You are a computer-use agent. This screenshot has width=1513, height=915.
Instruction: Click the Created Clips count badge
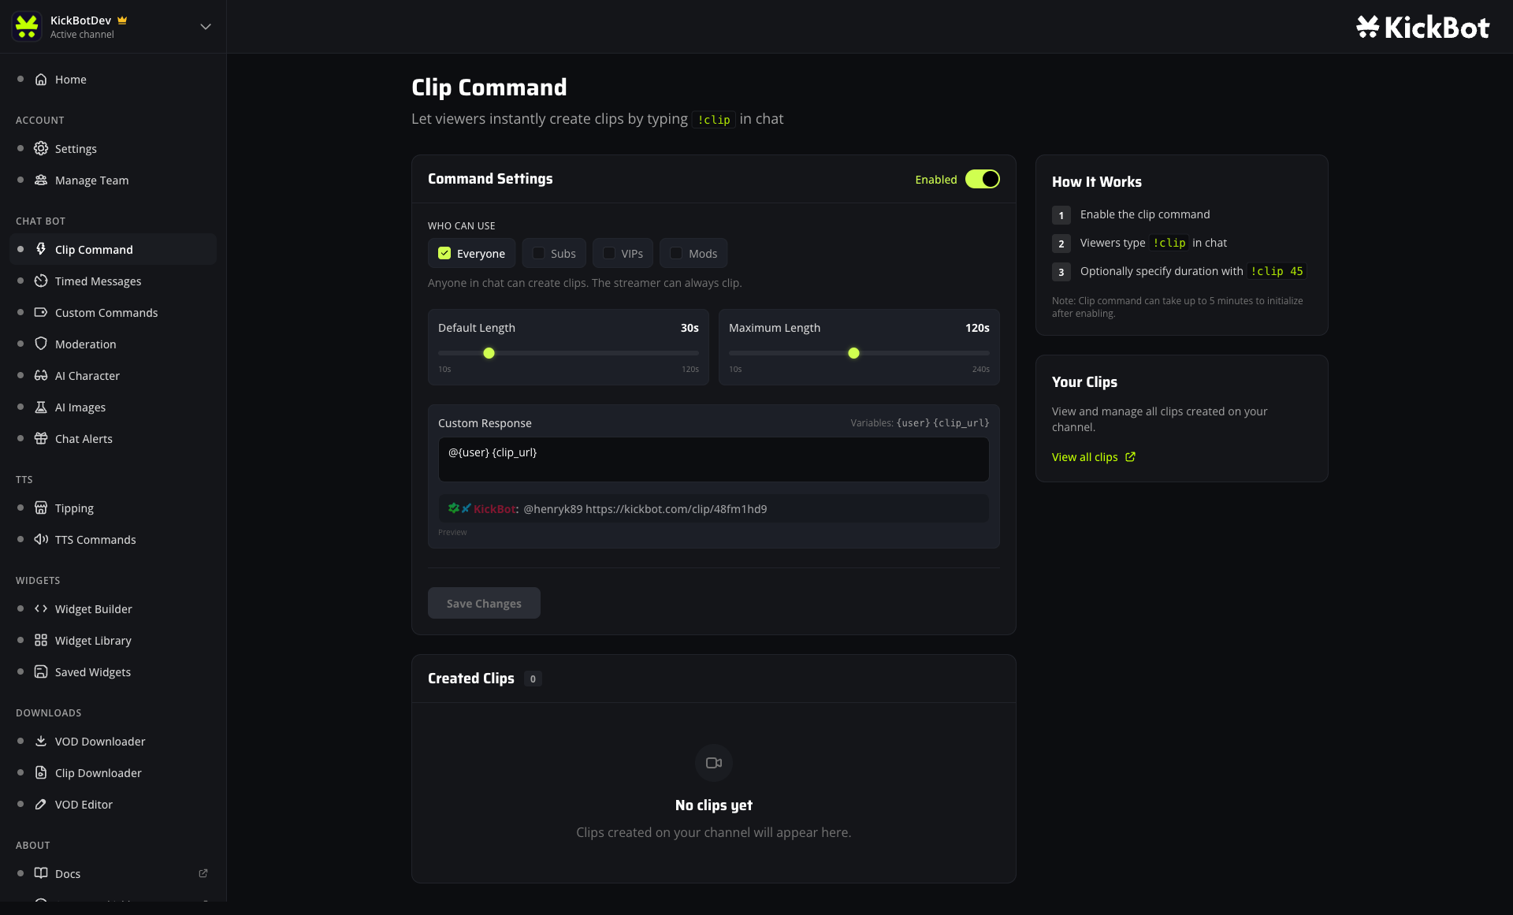[533, 679]
